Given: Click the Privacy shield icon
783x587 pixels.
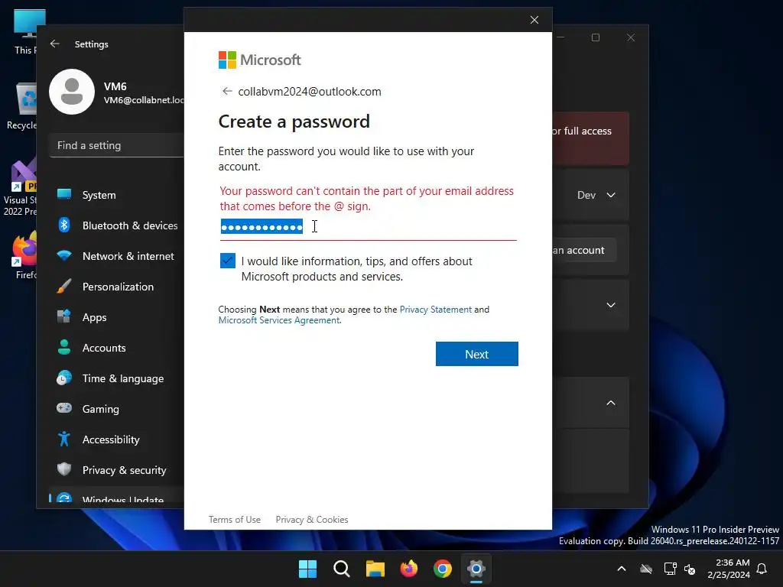Looking at the screenshot, I should [64, 469].
